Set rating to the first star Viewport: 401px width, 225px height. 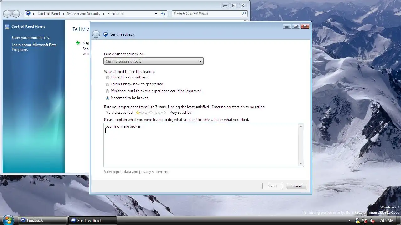138,112
